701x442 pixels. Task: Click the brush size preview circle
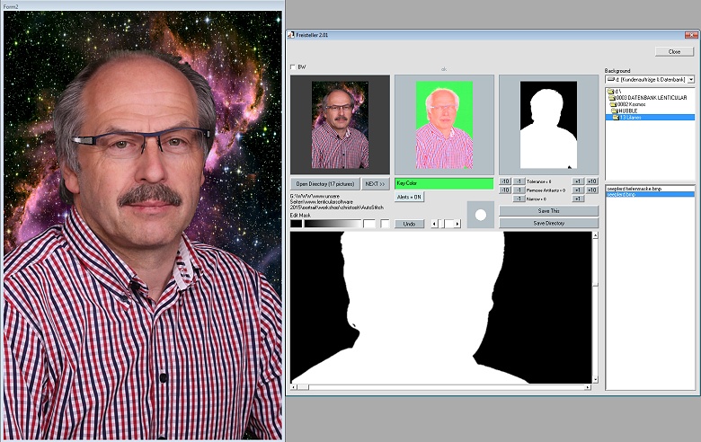coord(480,215)
